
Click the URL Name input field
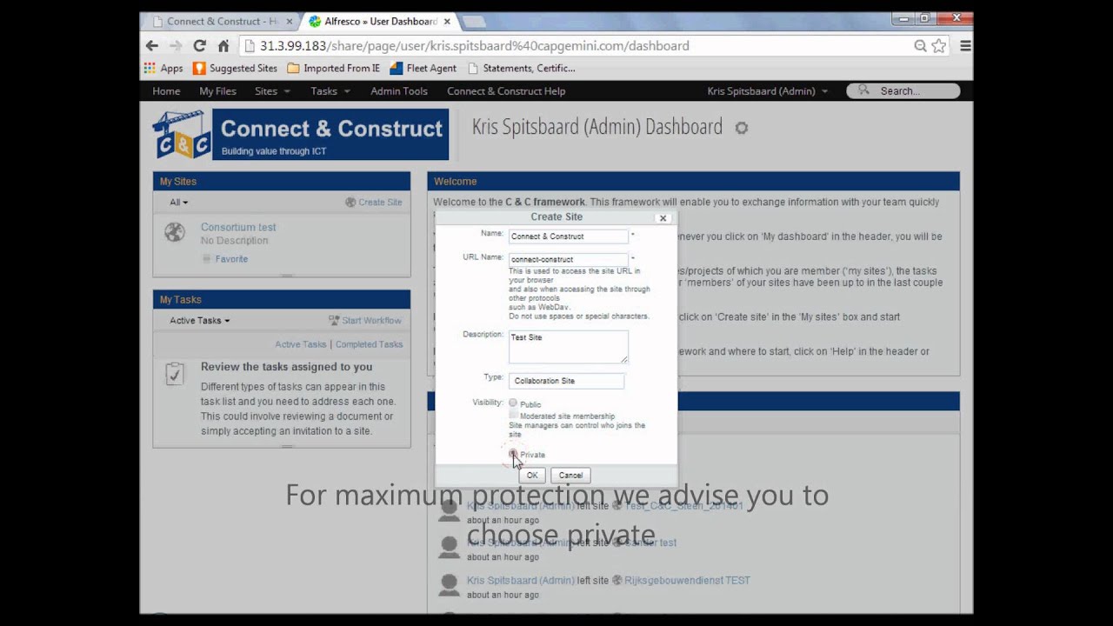pos(568,259)
